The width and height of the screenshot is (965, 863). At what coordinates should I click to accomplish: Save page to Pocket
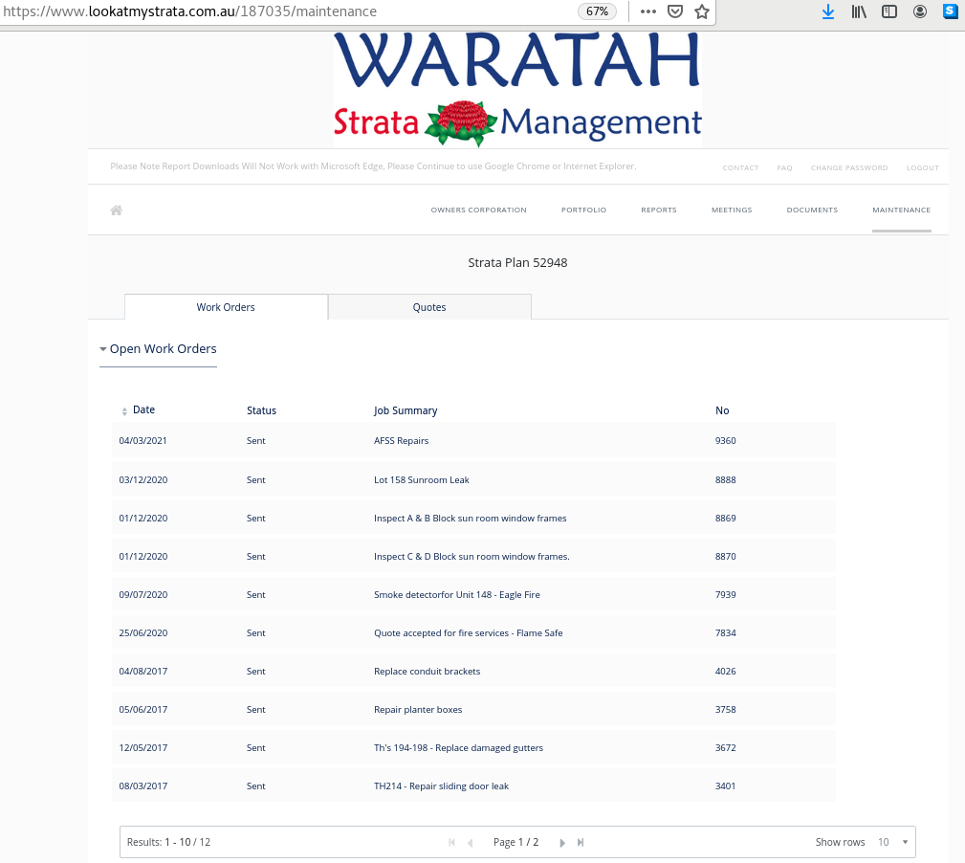pyautogui.click(x=675, y=11)
